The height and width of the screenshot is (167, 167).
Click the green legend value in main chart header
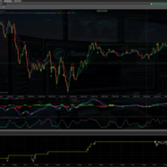(x=59, y=13)
